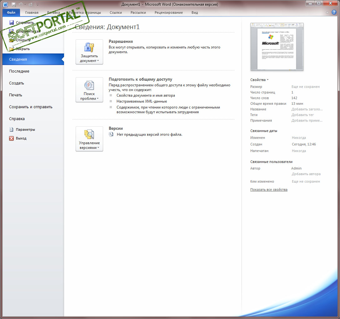This screenshot has width=340, height=319.
Task: Click the word count value 142
Action: [294, 98]
